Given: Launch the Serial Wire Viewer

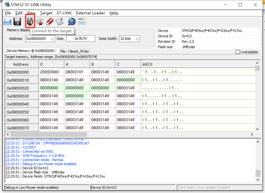Looking at the screenshot, I should [x=81, y=22].
